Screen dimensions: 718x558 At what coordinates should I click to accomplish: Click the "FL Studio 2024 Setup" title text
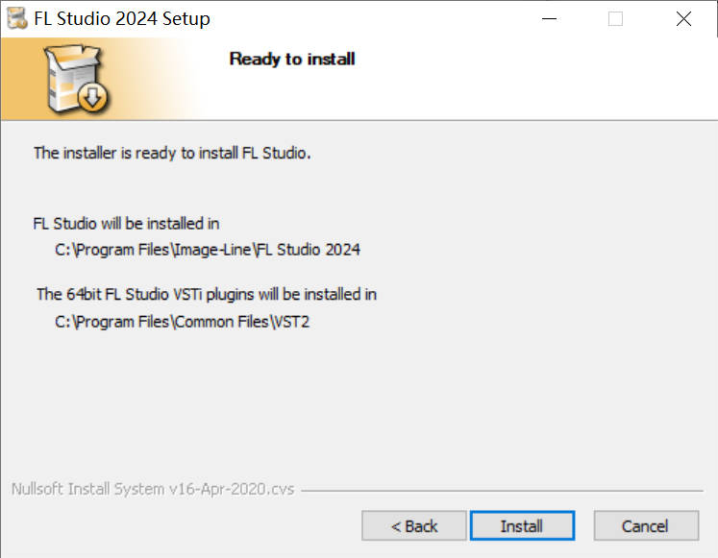pyautogui.click(x=122, y=19)
